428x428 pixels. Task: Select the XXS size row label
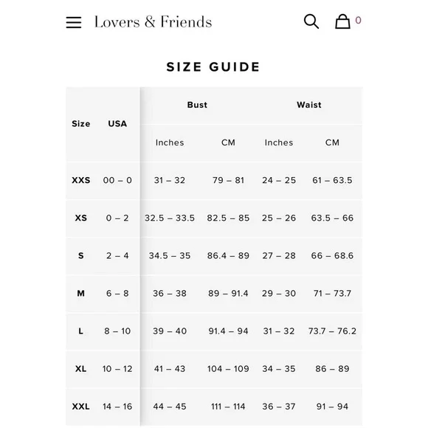click(80, 180)
